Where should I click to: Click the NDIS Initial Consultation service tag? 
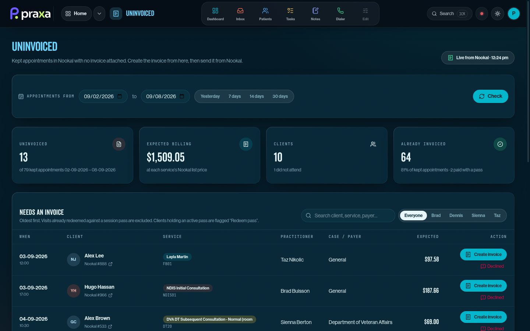click(188, 288)
